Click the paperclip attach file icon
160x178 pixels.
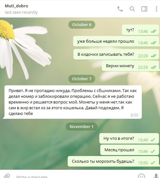point(7,176)
